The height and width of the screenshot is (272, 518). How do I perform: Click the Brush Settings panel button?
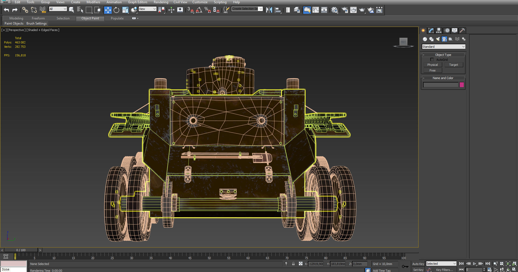click(x=37, y=23)
